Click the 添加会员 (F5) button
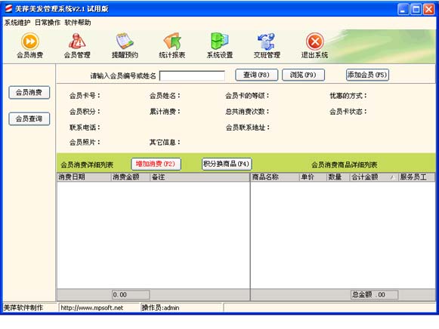Viewport: 439px width, 329px height. [367, 75]
